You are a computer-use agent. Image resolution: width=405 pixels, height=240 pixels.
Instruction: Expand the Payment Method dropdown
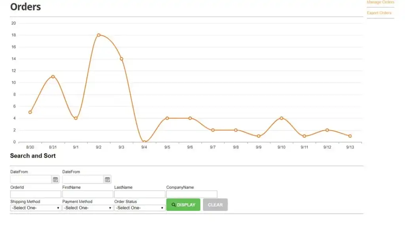pyautogui.click(x=87, y=208)
